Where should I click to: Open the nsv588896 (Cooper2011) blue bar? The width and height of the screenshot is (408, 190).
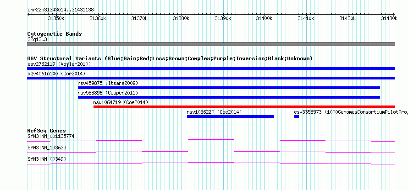point(229,97)
